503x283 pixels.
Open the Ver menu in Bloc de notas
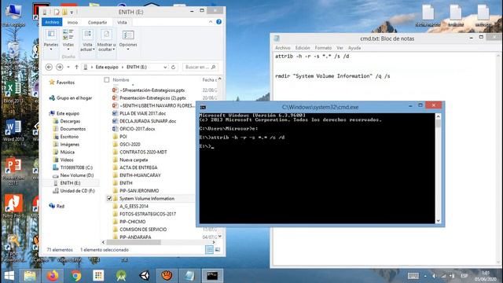point(340,48)
